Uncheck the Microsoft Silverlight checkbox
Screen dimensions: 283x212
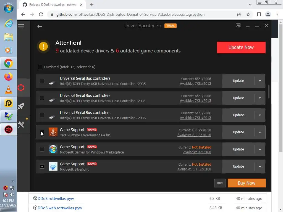(42, 166)
